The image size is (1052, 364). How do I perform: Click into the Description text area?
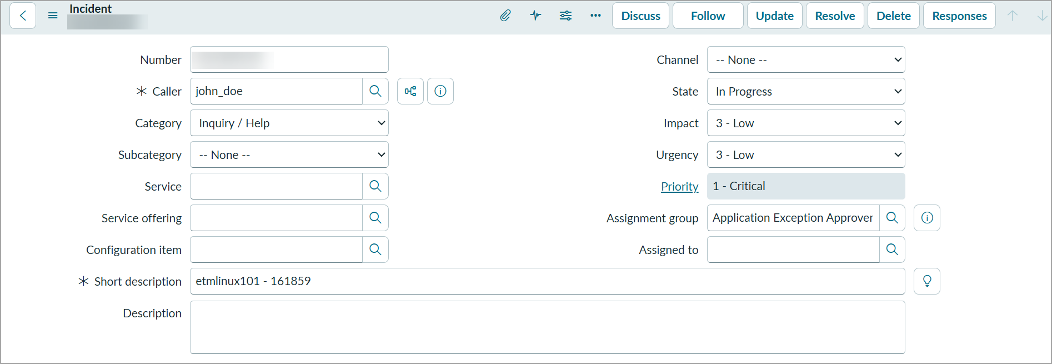(x=548, y=327)
